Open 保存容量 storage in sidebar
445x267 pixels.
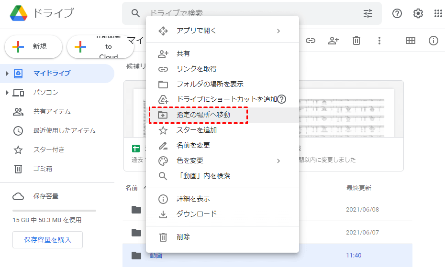(57, 196)
